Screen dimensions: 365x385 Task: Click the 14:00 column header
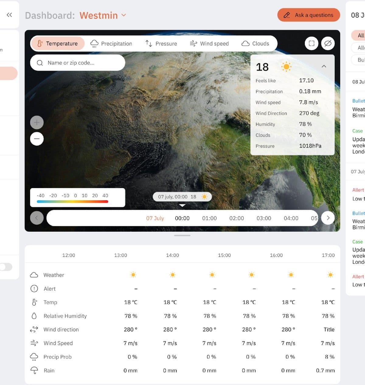pos(172,255)
